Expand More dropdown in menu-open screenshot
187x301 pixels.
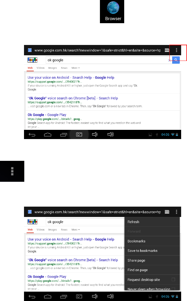[76, 230]
